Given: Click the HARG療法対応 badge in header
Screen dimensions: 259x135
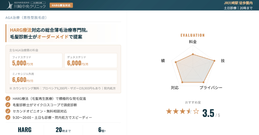Looking at the screenshot, I should (x=61, y=5).
